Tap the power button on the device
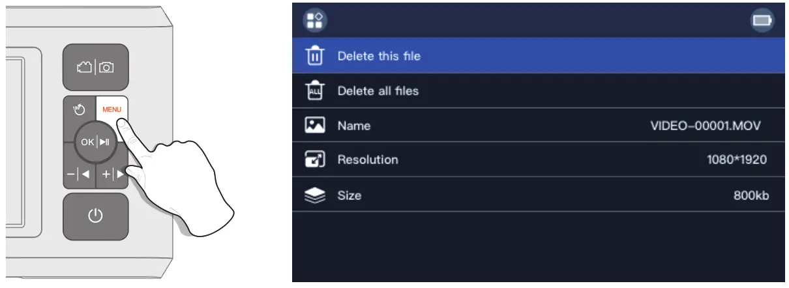Viewport: 789px width, 288px height. 95,216
